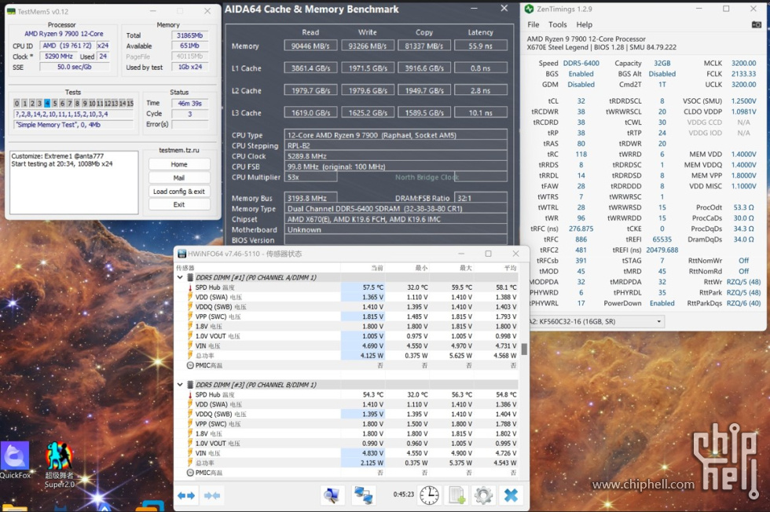The width and height of the screenshot is (770, 512).
Task: Click DIMM #1 PMIC row clock icon
Action: (x=190, y=365)
